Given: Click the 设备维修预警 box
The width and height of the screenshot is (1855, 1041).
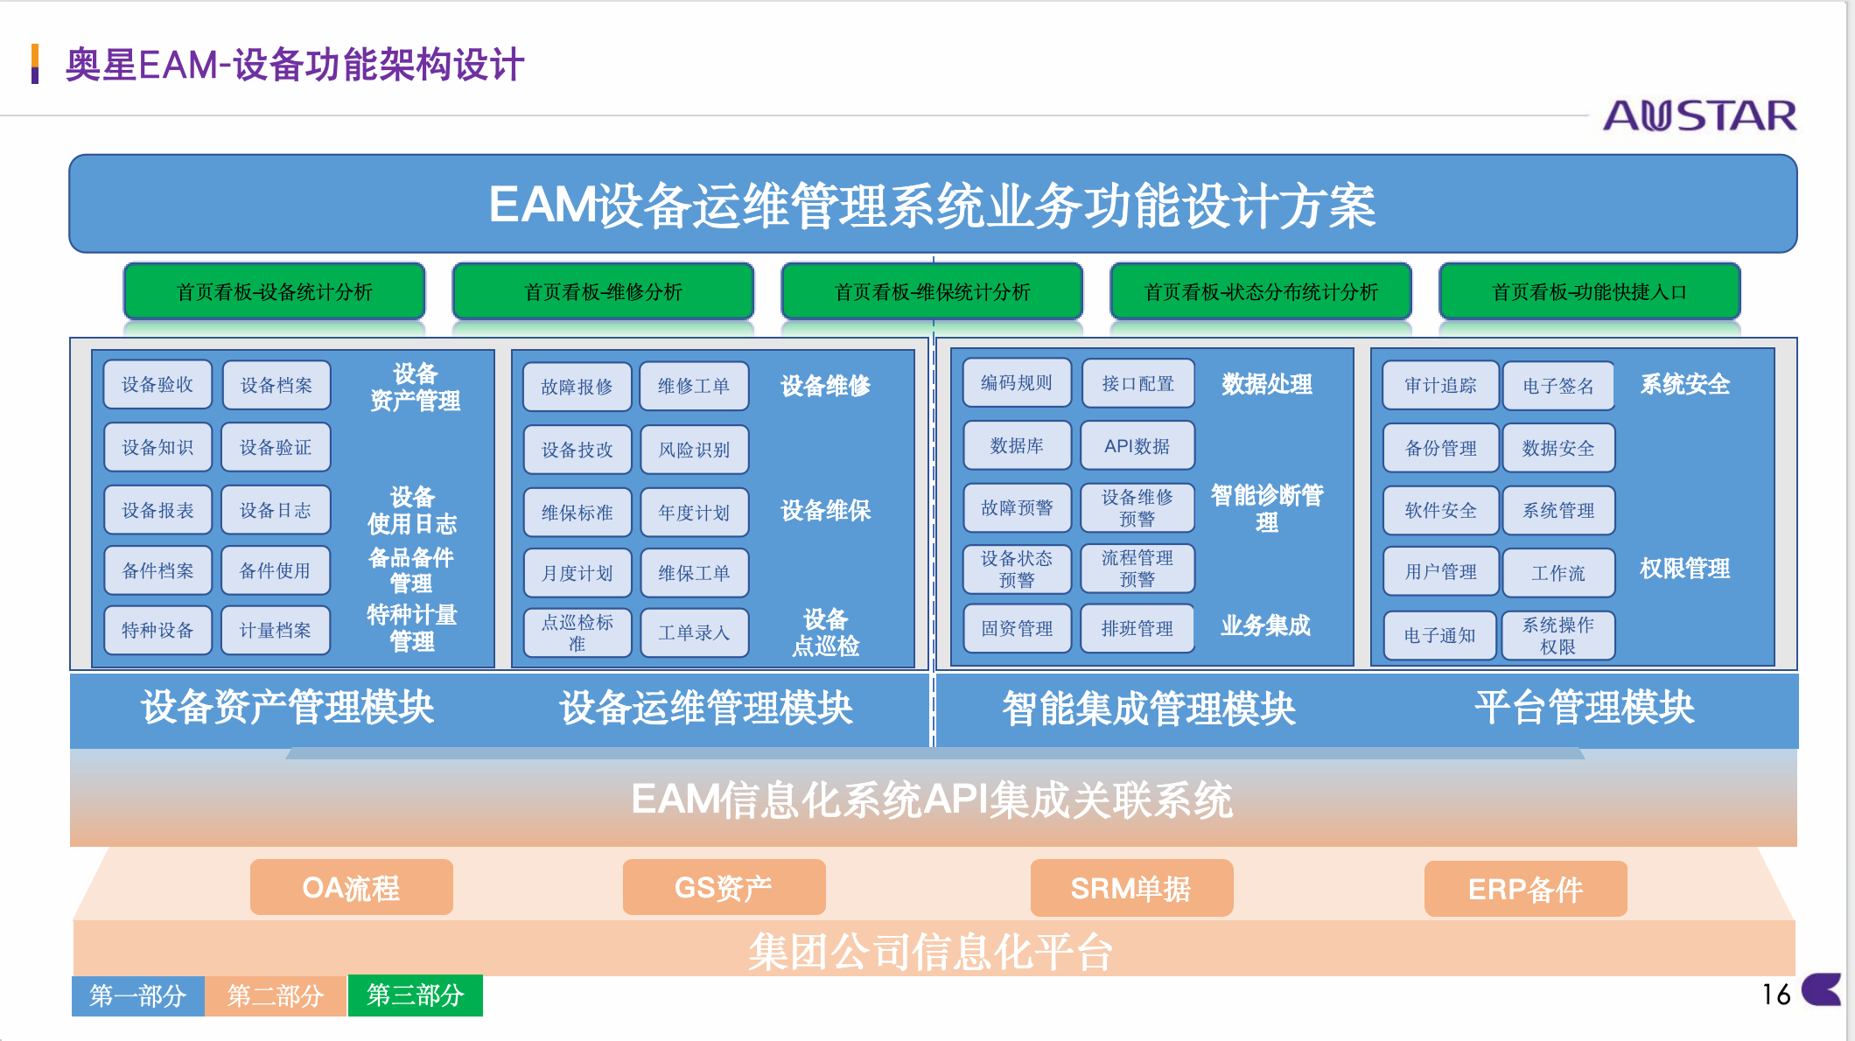Looking at the screenshot, I should point(1137,507).
